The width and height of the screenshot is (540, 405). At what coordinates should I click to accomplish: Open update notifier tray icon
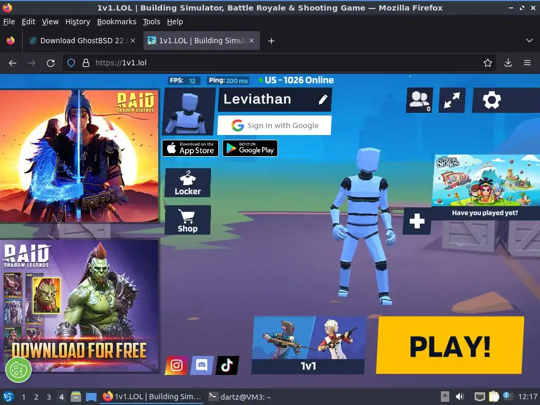[507, 396]
